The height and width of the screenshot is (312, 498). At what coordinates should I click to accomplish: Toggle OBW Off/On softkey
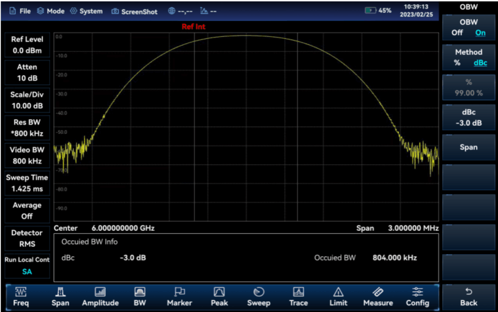468,27
